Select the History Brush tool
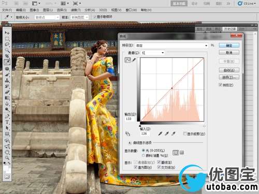Screen dimensions: 259x194 tap(7, 86)
